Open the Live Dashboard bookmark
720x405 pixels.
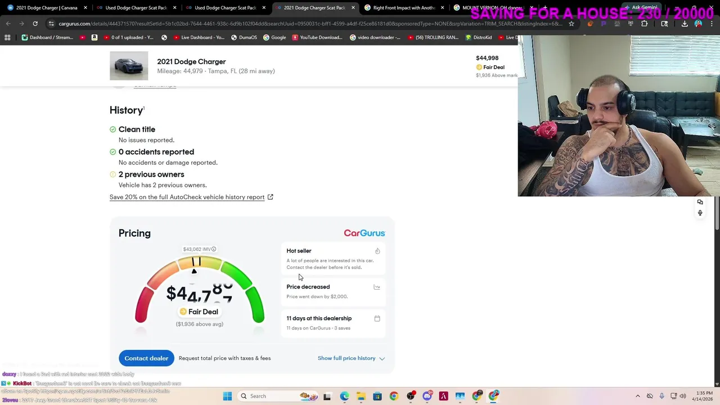point(199,37)
